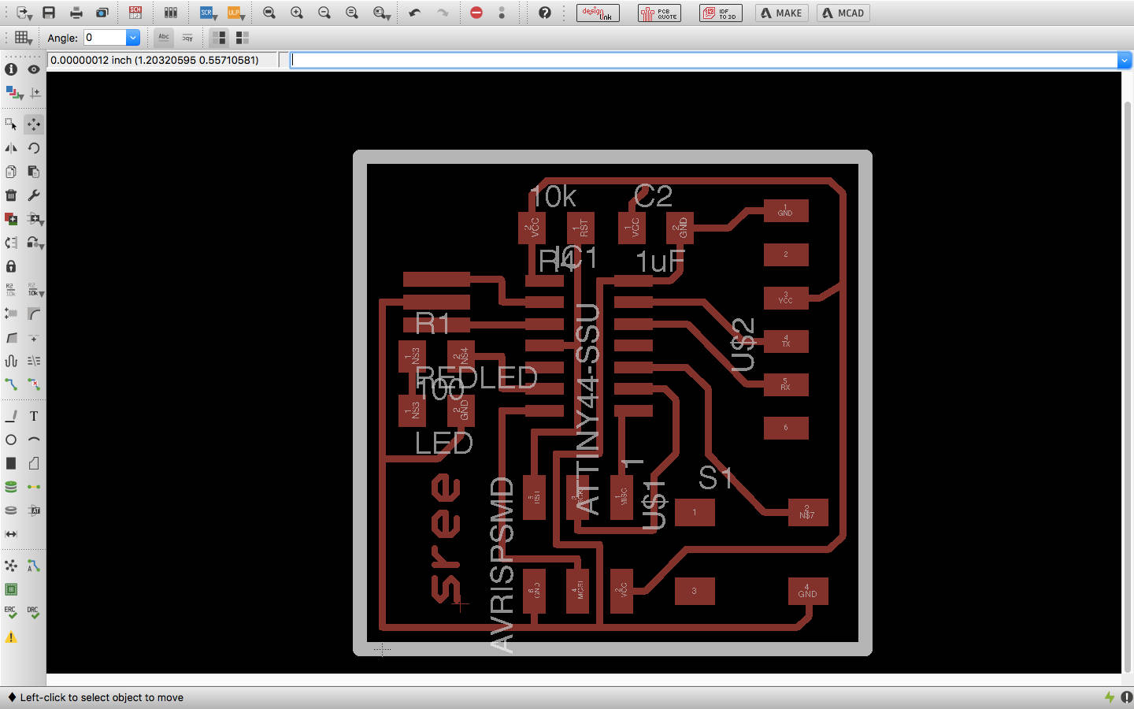
Task: Open the Zoom select dropdown
Action: [x=382, y=13]
